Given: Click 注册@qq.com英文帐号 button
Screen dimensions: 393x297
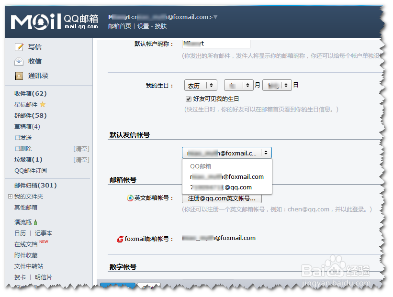Looking at the screenshot, I should [222, 198].
